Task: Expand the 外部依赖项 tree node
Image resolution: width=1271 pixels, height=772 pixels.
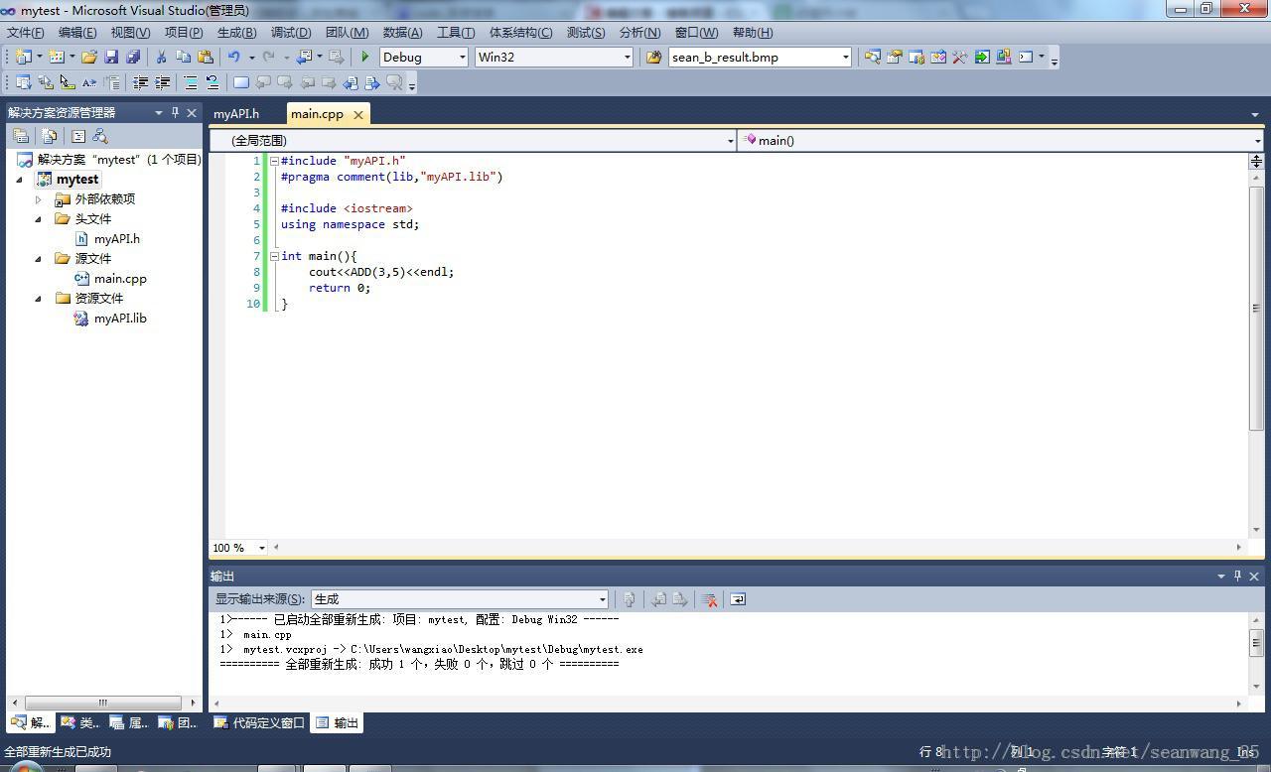Action: click(39, 199)
